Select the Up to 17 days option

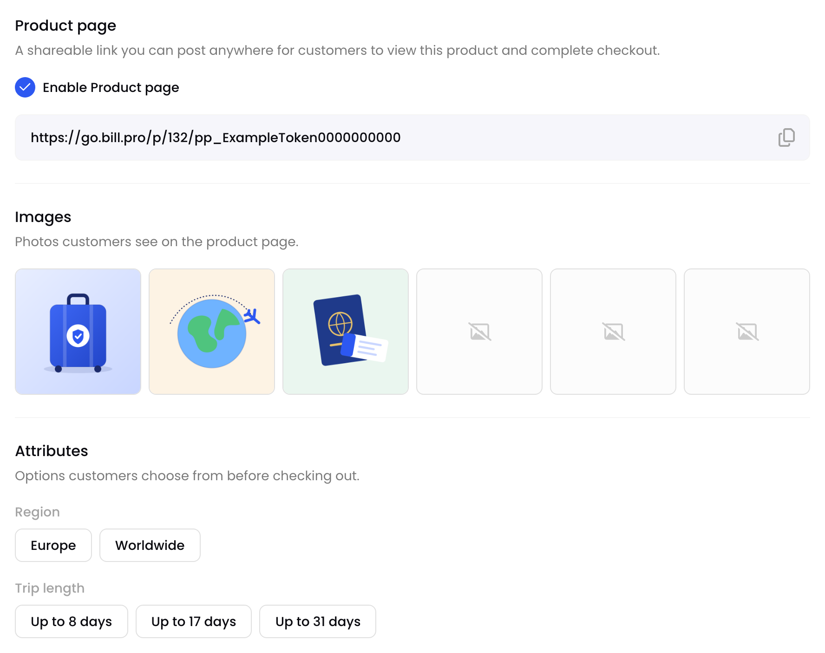[194, 621]
